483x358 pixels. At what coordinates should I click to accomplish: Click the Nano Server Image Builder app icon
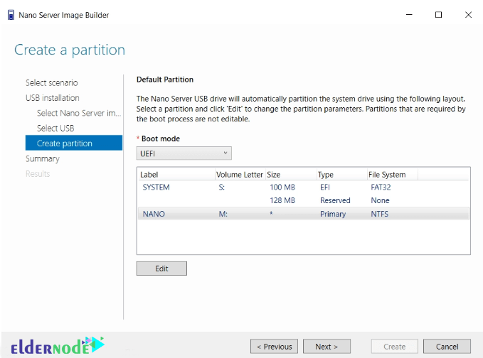click(x=11, y=15)
